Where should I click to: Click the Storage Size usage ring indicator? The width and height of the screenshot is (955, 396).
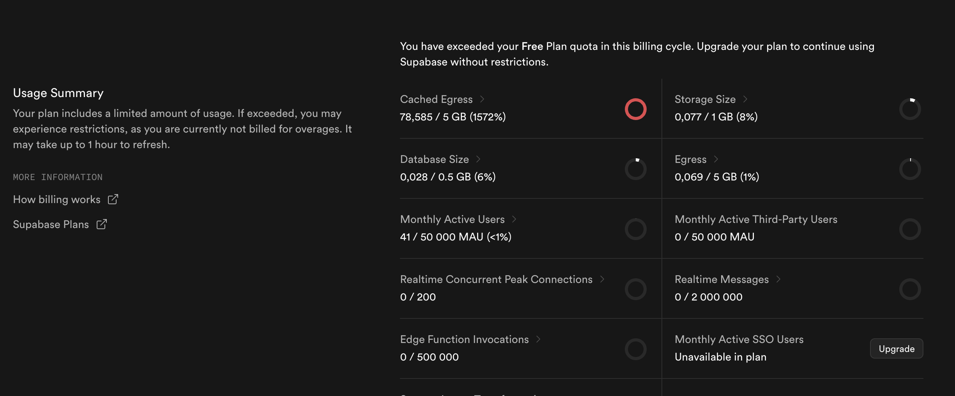pos(910,109)
